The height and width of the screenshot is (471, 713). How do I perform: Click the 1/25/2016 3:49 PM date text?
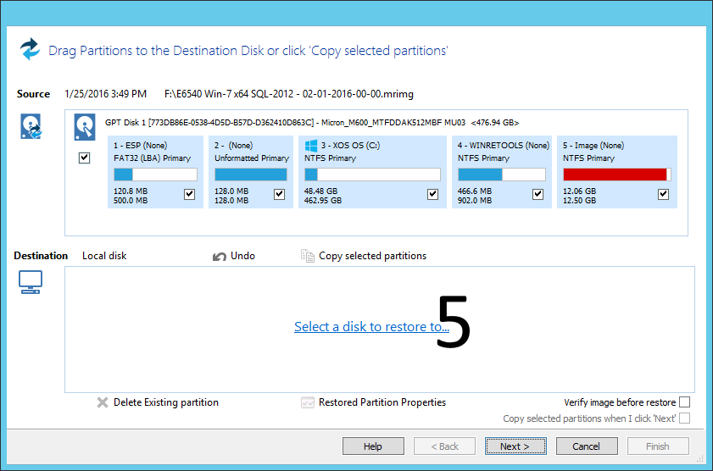point(105,94)
